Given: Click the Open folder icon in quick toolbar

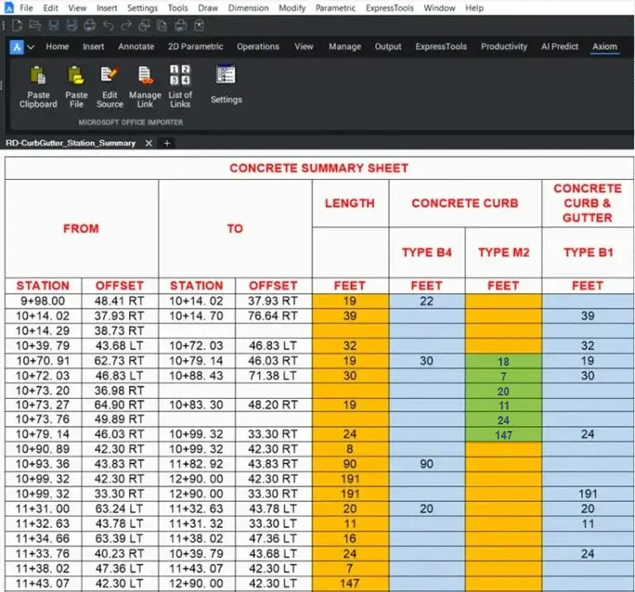Looking at the screenshot, I should pyautogui.click(x=34, y=26).
